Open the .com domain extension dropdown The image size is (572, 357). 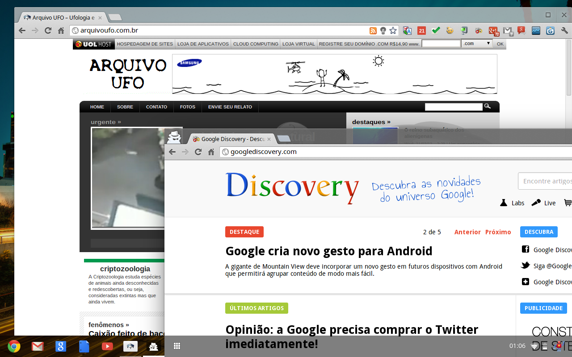pos(476,44)
